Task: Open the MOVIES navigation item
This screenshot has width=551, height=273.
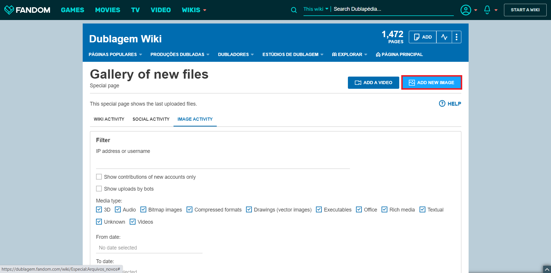Action: tap(108, 10)
